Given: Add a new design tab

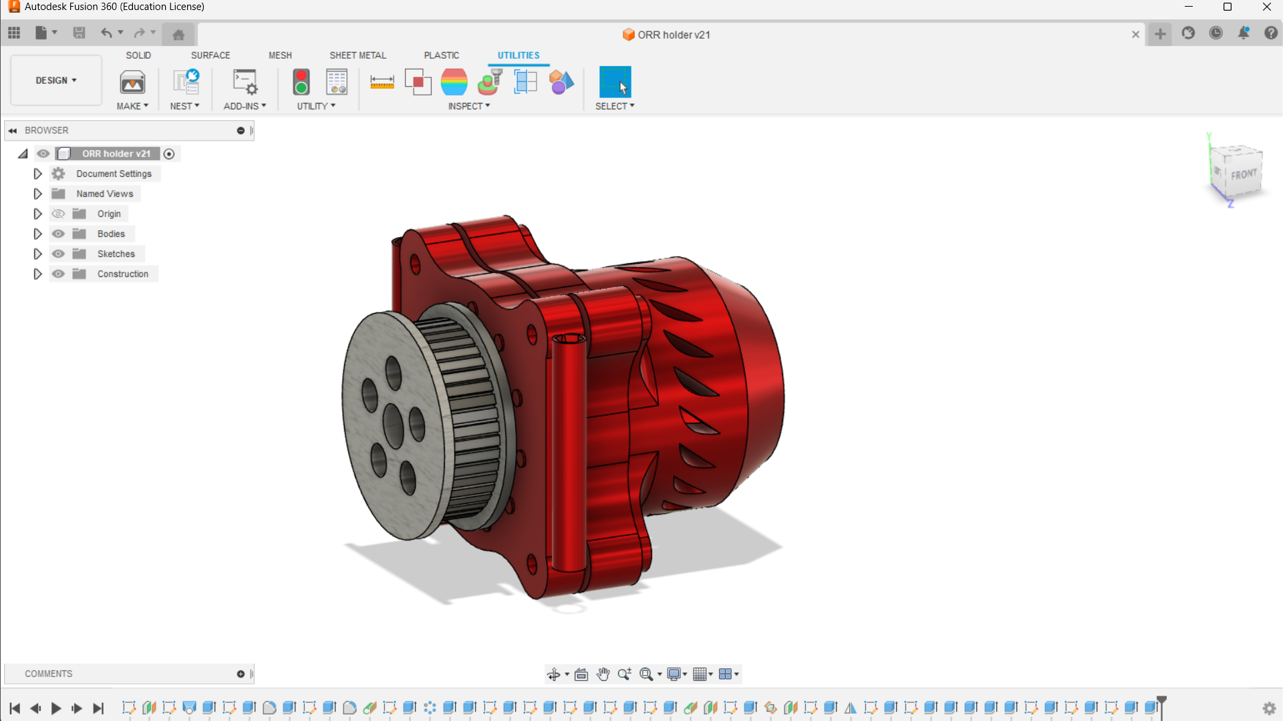Looking at the screenshot, I should click(1160, 33).
